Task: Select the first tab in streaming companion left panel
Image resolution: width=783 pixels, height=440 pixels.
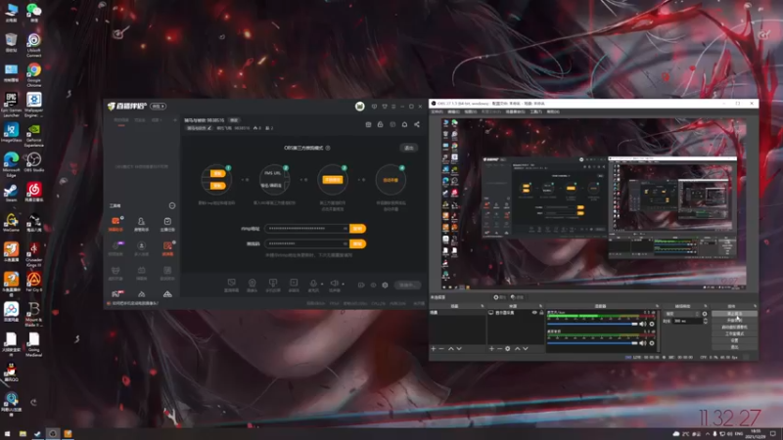Action: pyautogui.click(x=121, y=120)
